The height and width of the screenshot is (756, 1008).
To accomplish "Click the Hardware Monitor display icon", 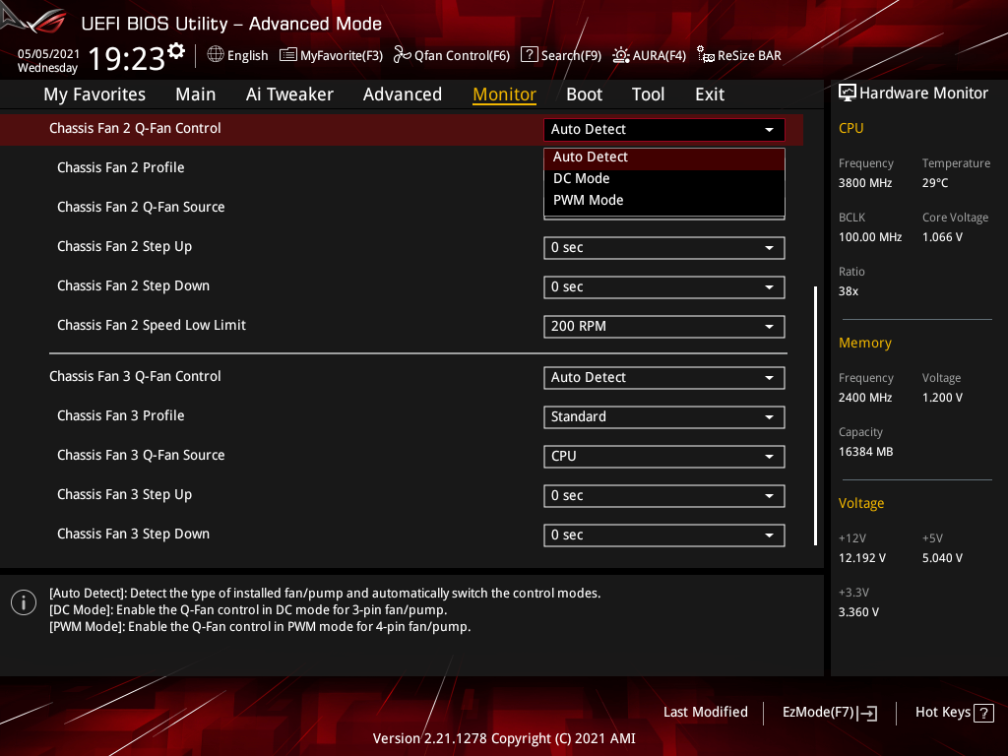I will (848, 94).
